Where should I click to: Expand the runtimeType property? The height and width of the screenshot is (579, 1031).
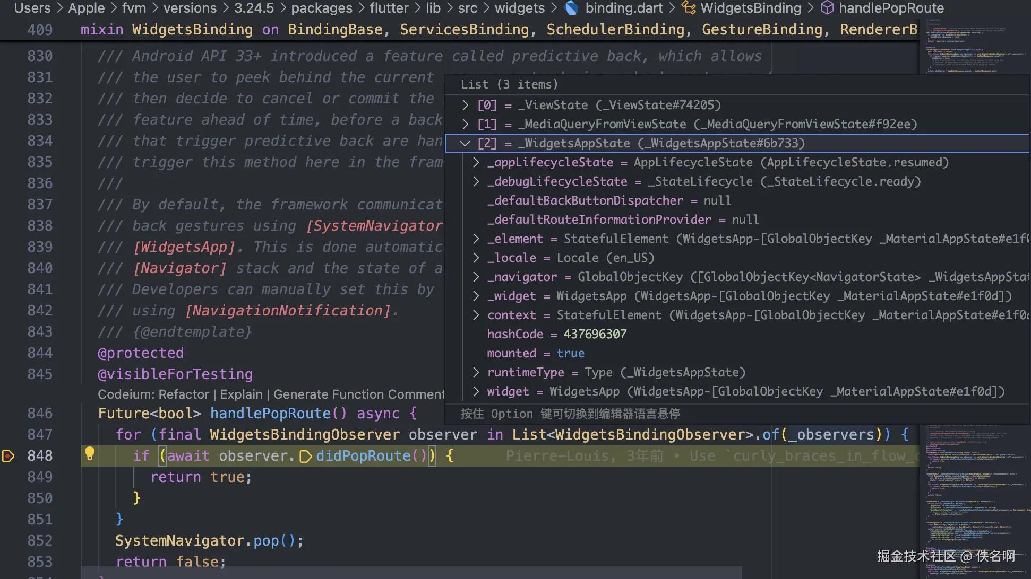[476, 372]
